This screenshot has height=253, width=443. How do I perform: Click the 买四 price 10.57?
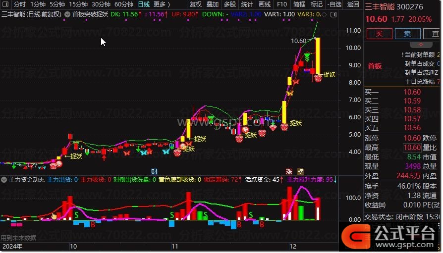tap(412, 119)
